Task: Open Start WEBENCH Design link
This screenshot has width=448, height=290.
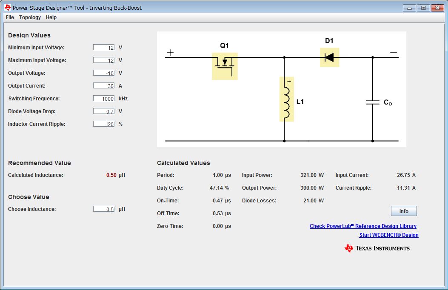Action: [x=388, y=235]
